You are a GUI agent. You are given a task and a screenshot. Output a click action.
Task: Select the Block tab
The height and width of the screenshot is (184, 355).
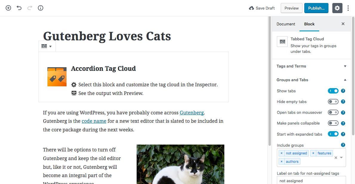pyautogui.click(x=309, y=24)
